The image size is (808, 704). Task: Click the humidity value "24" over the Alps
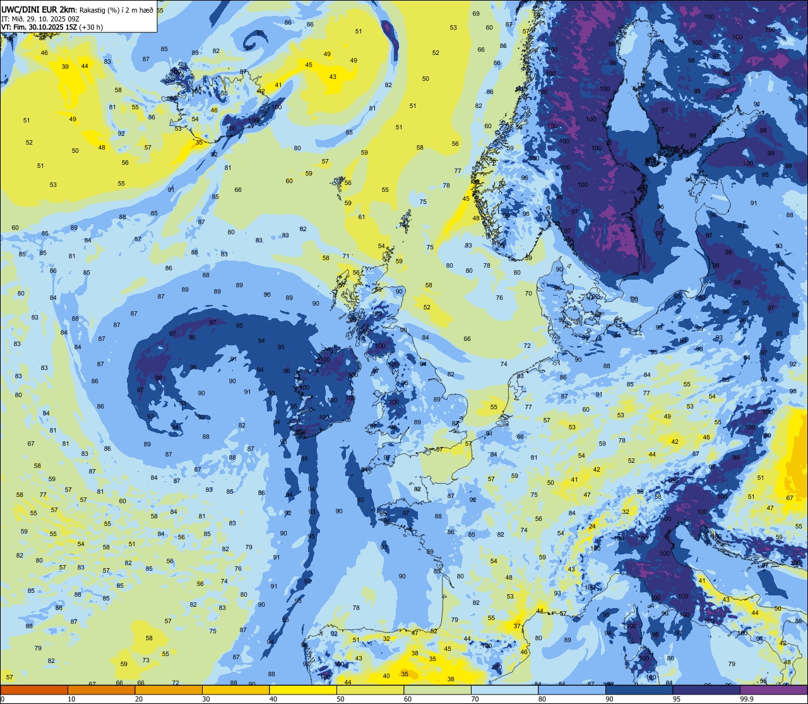pos(592,526)
